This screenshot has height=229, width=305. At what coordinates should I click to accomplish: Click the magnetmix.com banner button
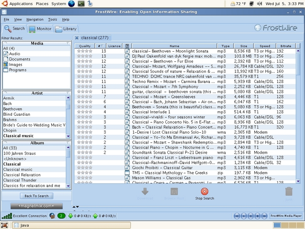(36, 206)
